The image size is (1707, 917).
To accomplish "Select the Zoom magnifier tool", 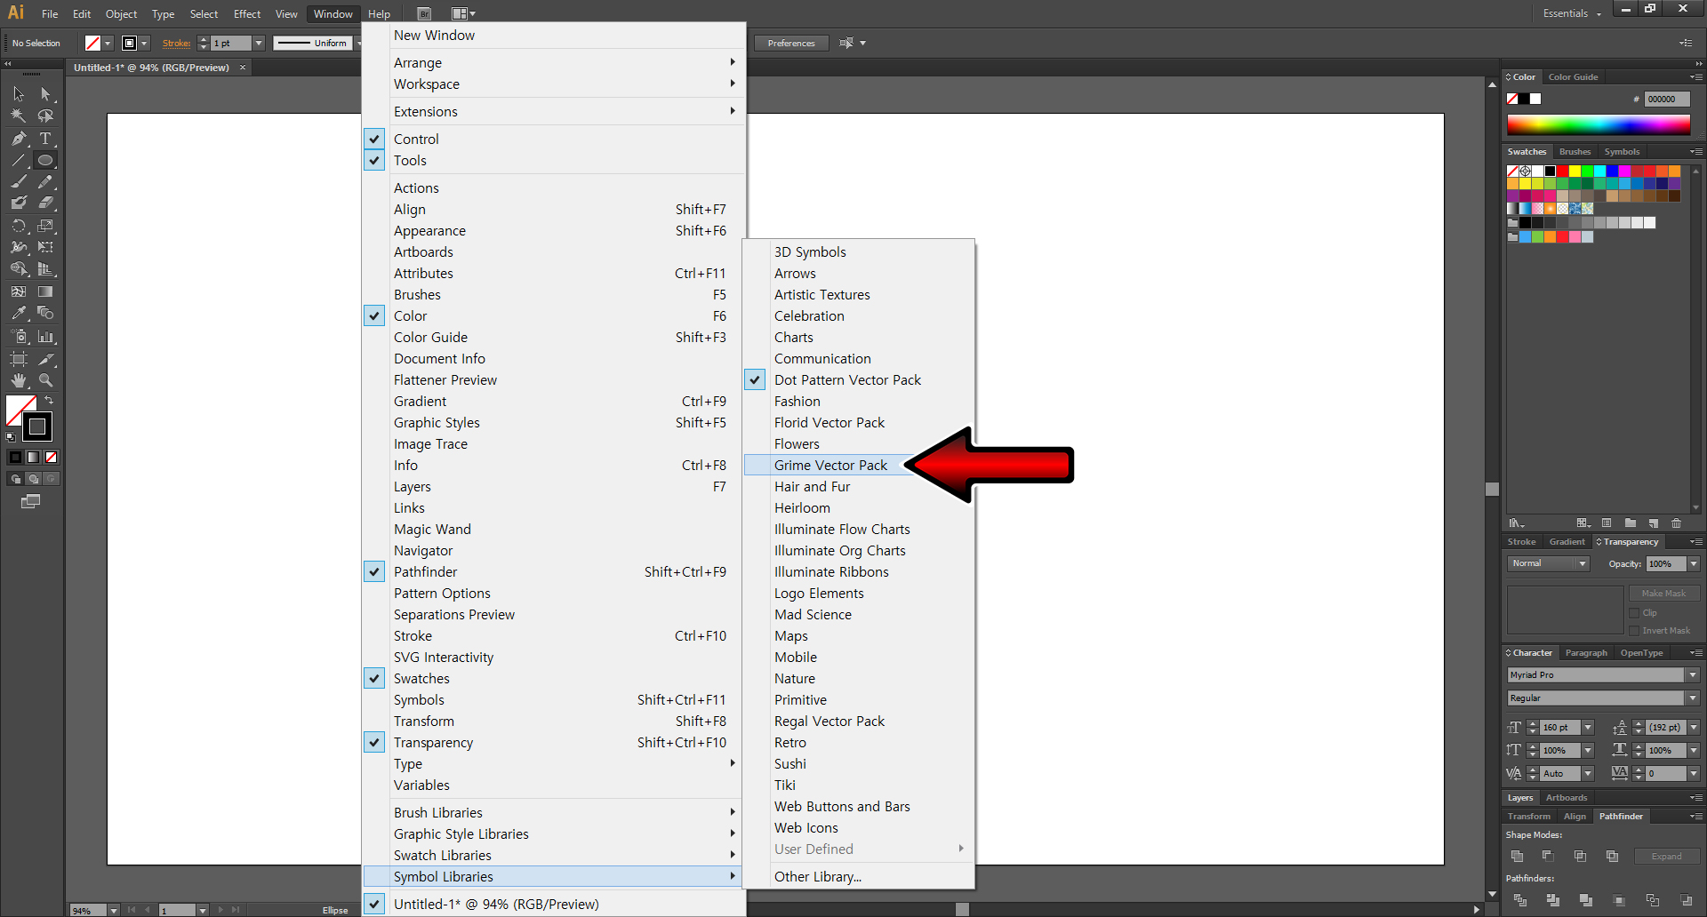I will (45, 380).
